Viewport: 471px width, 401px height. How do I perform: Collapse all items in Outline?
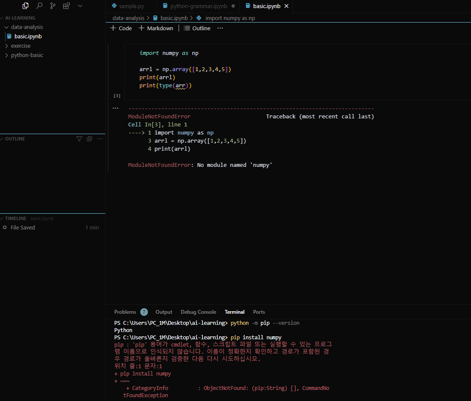[90, 139]
